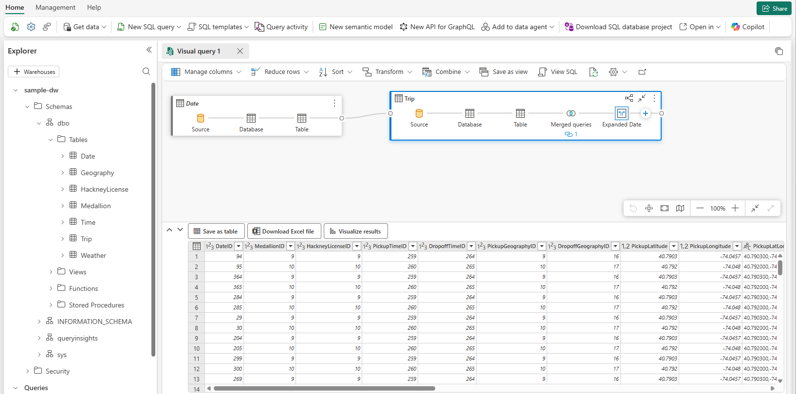Click the horizontal scrollbar of results grid
796x394 pixels.
coord(324,388)
